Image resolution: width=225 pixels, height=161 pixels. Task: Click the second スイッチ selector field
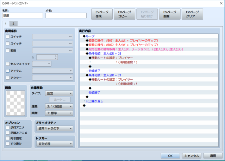coord(52,43)
